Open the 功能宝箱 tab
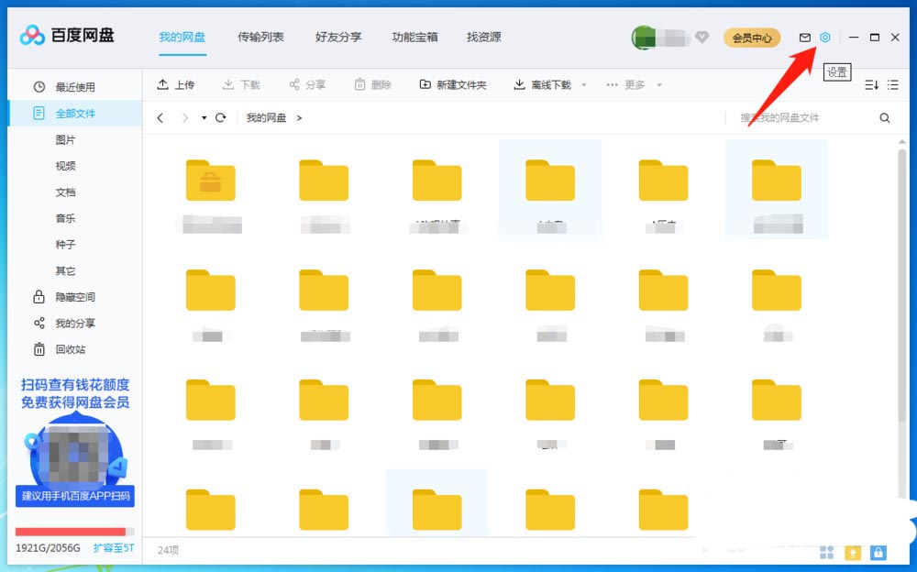Viewport: 917px width, 572px height. (x=414, y=38)
